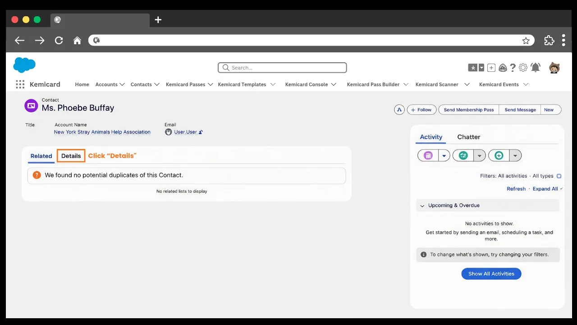The image size is (577, 325).
Task: Click the favorites star icon
Action: point(472,68)
